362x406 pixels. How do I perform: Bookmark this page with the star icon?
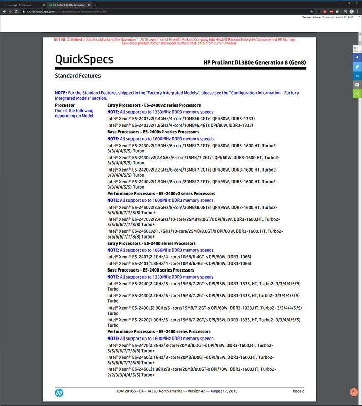311,11
